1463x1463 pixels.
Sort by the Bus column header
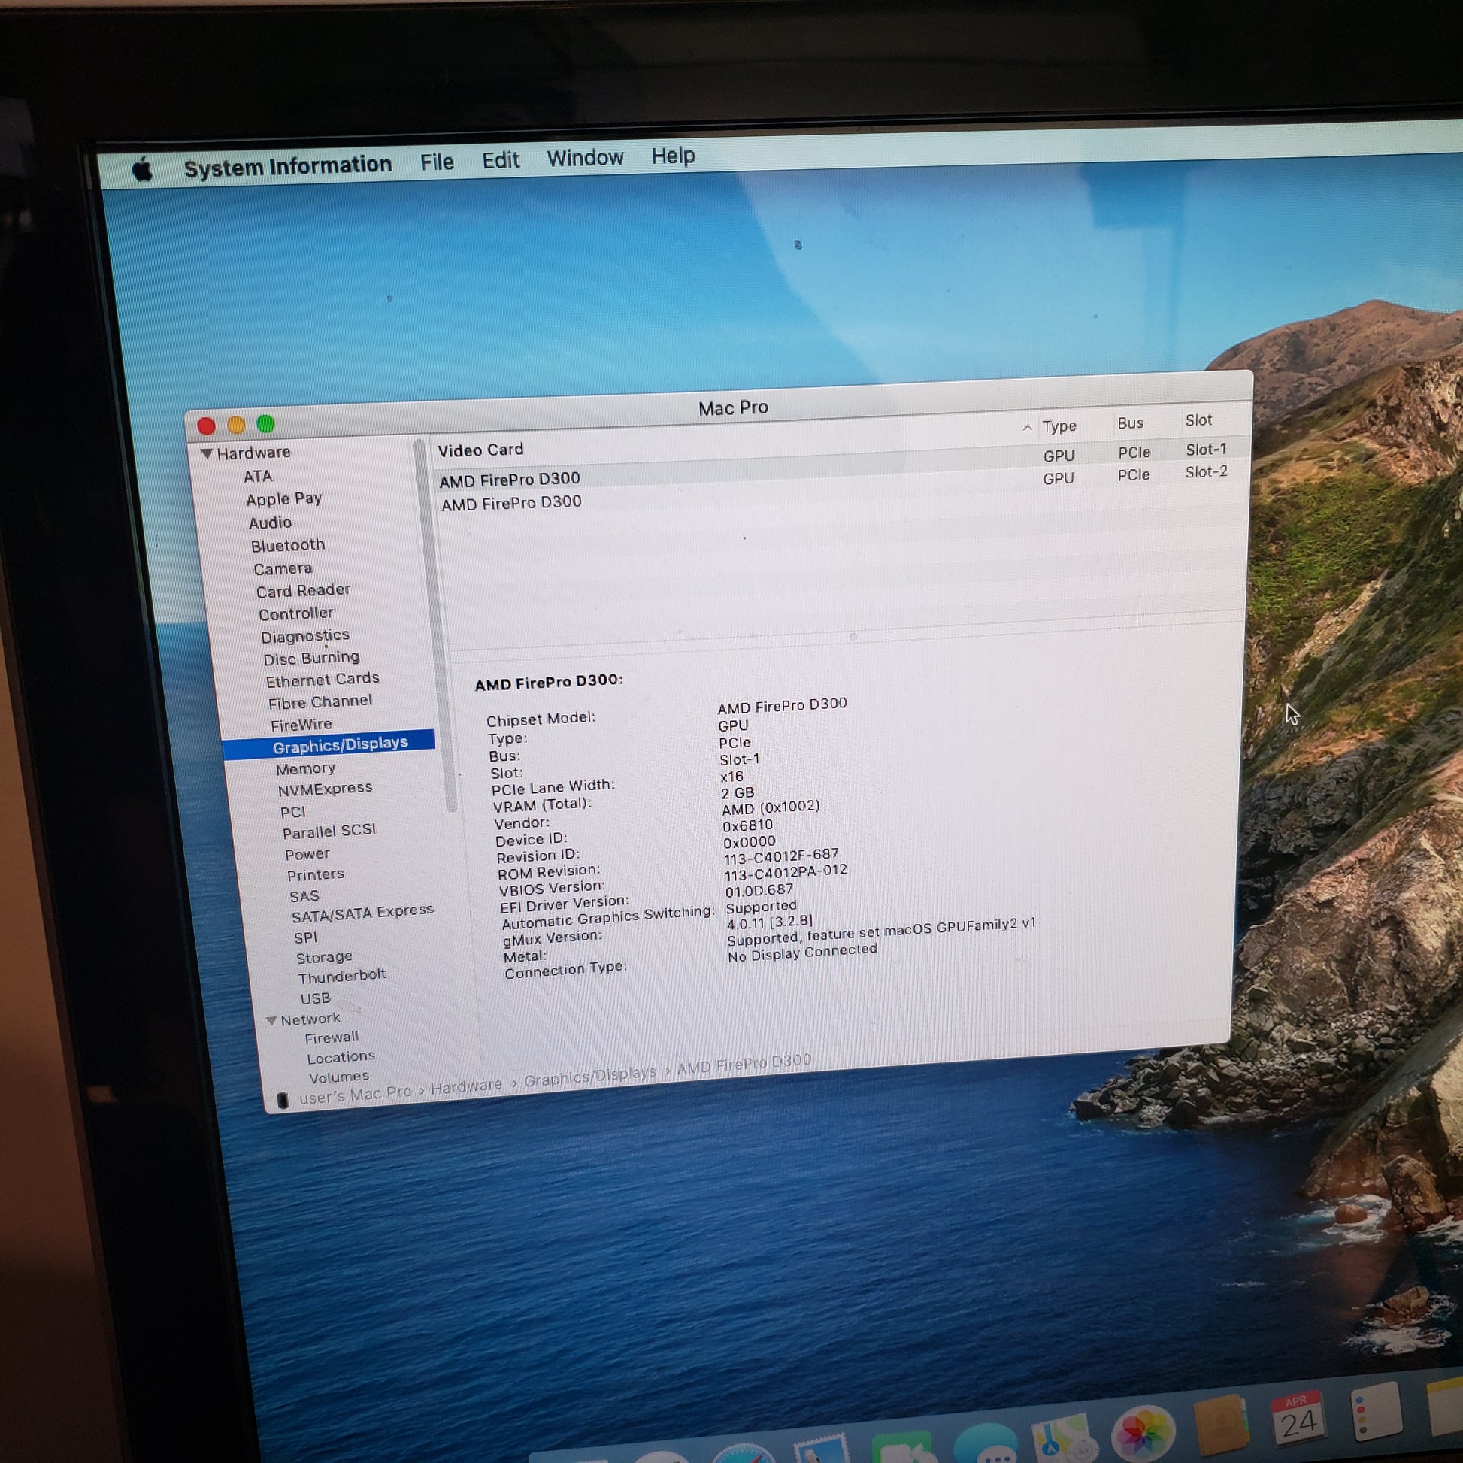pos(1131,423)
